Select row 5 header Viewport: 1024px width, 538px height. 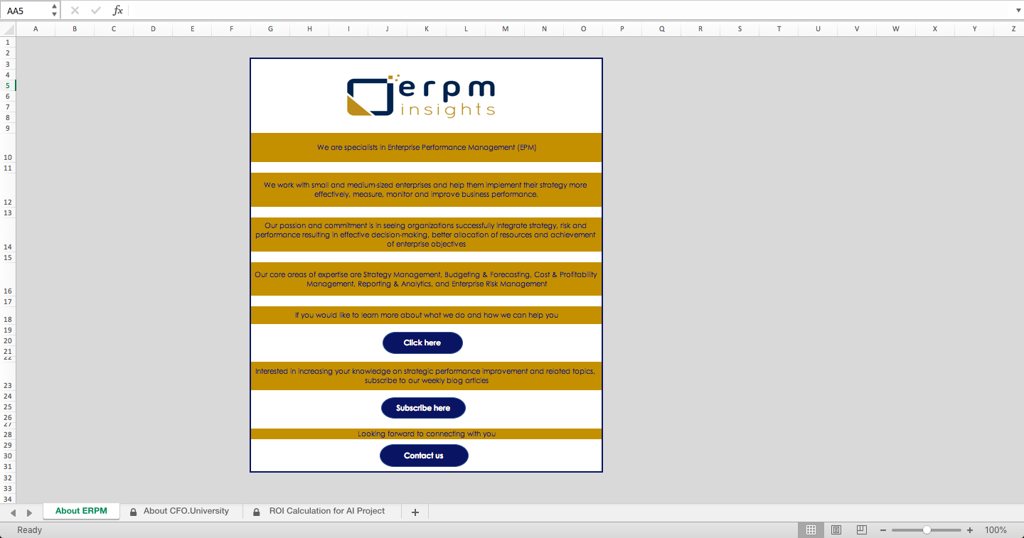point(8,85)
